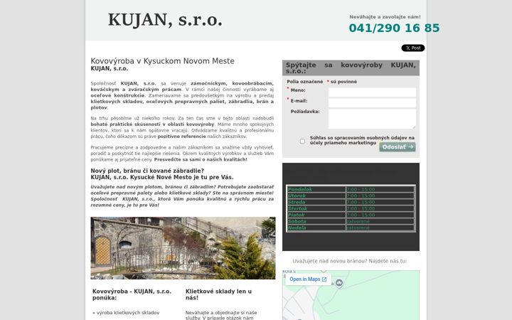Click into the Požiadavka text area
This screenshot has width=512, height=320.
pos(372,119)
